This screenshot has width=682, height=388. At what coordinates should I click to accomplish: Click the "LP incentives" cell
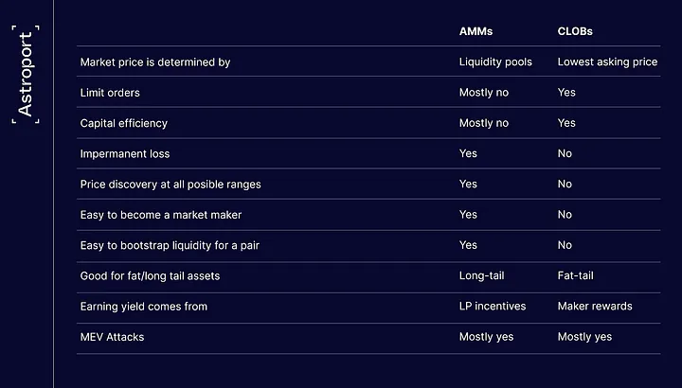pyautogui.click(x=493, y=307)
